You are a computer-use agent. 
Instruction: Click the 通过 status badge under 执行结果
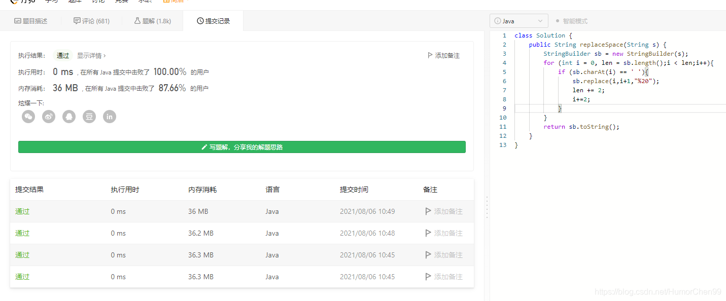point(63,56)
